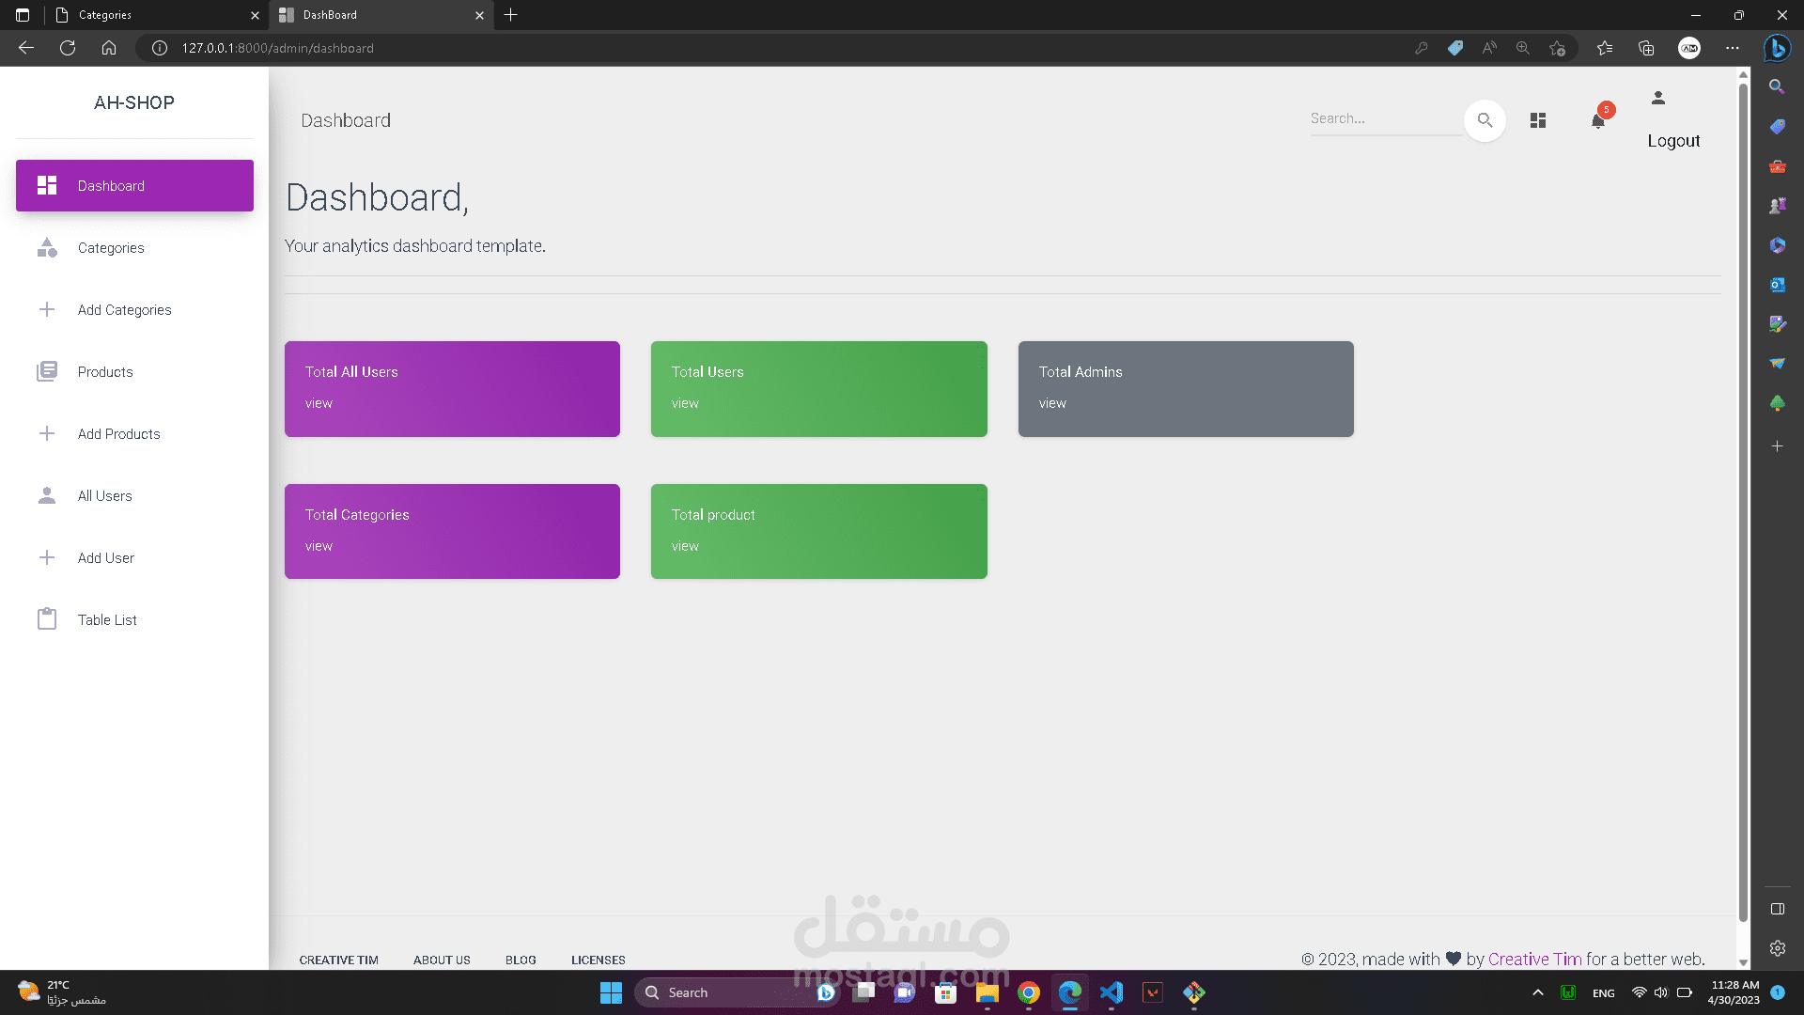Open the Favorites list
This screenshot has height=1015, width=1804.
tap(1605, 48)
